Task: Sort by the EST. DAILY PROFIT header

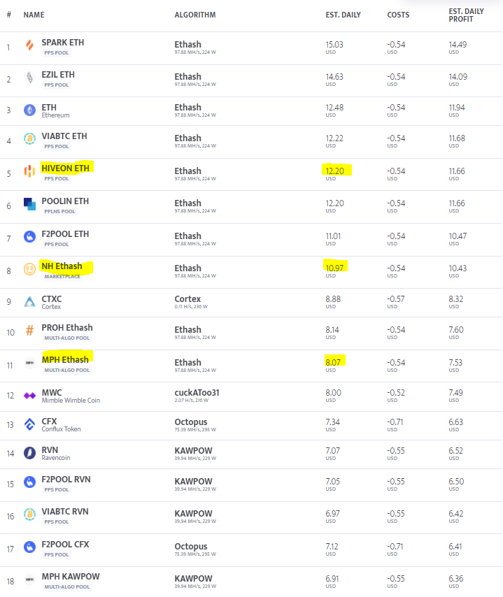Action: 466,15
